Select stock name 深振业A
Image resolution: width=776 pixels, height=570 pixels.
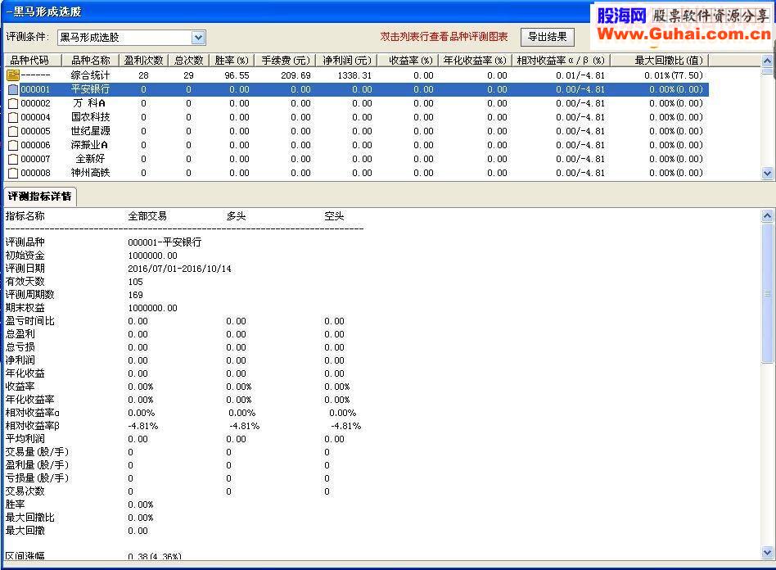[89, 145]
